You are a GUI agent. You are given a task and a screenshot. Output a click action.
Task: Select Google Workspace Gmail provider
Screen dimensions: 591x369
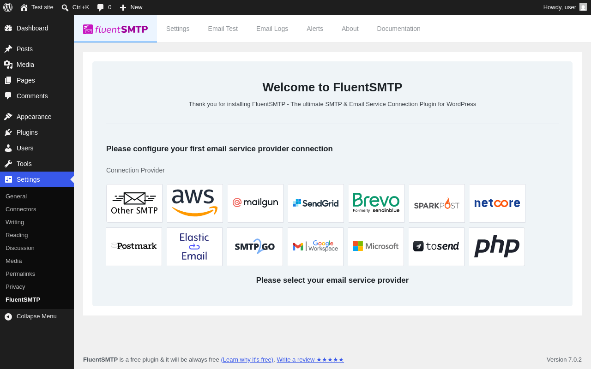[315, 247]
